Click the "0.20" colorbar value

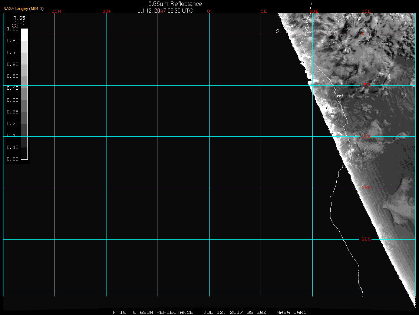pos(13,124)
